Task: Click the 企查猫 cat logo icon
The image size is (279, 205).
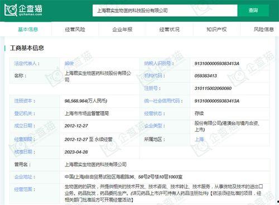Action: [11, 10]
